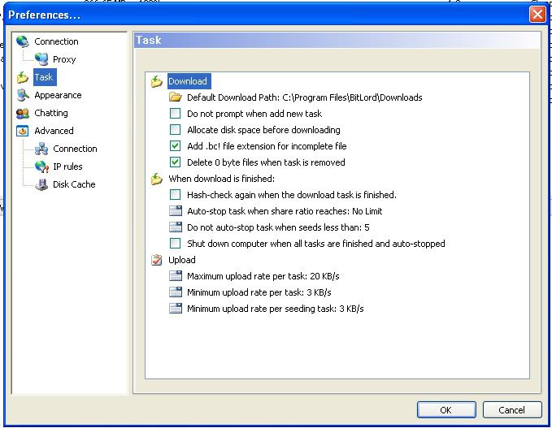
Task: Enable 'Do not prompt when add new task'
Action: point(175,114)
